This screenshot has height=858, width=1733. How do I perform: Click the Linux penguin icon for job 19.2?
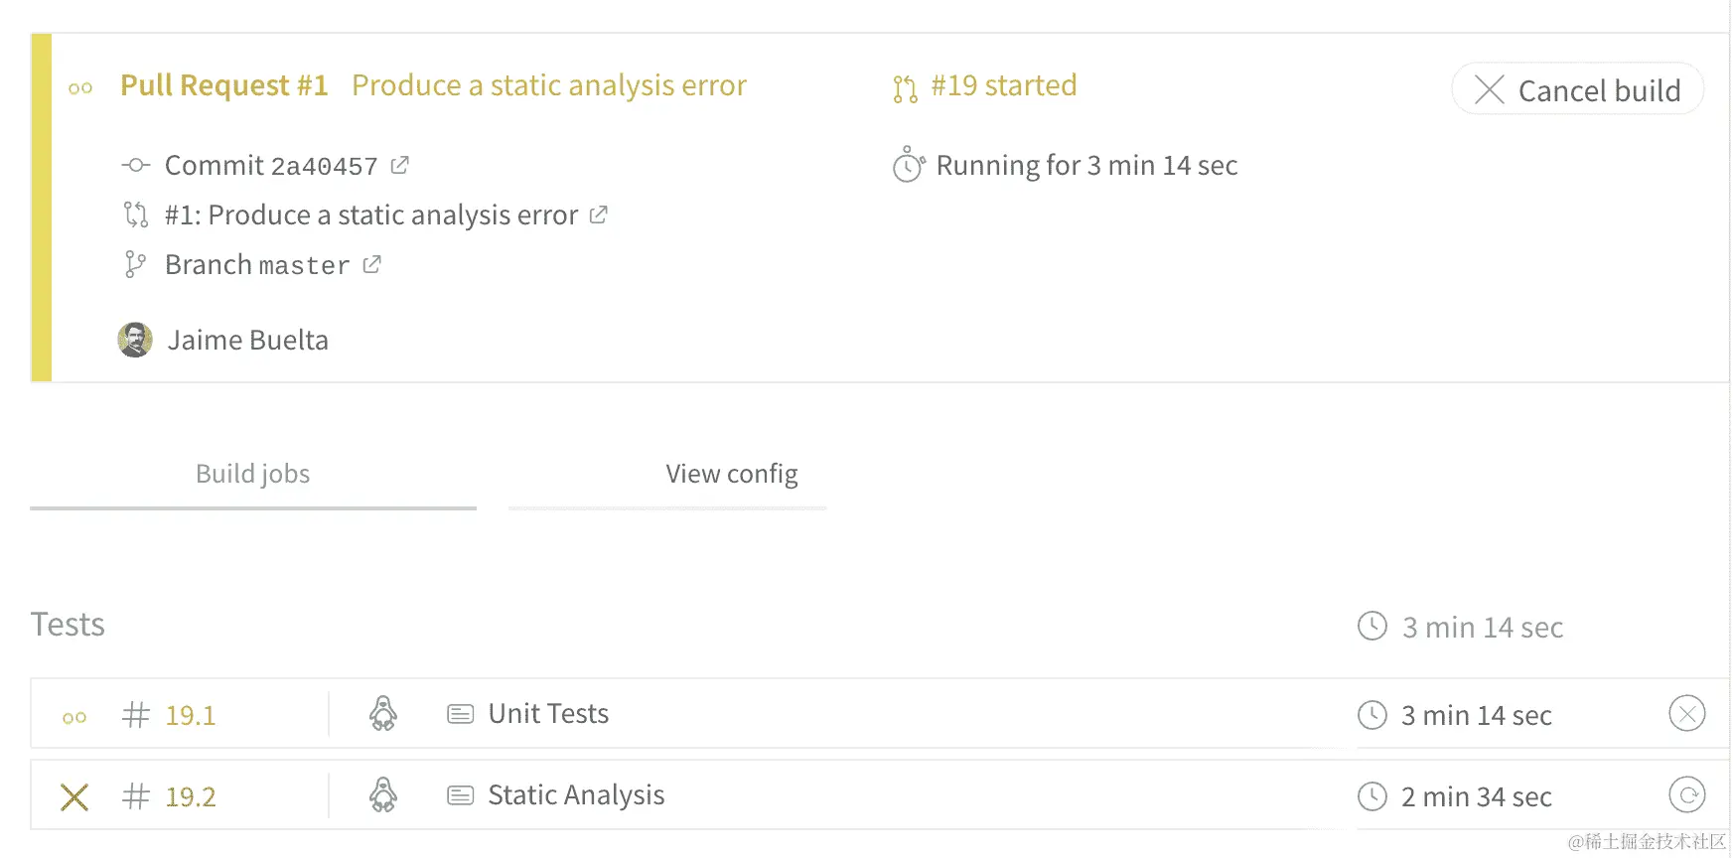pyautogui.click(x=383, y=795)
